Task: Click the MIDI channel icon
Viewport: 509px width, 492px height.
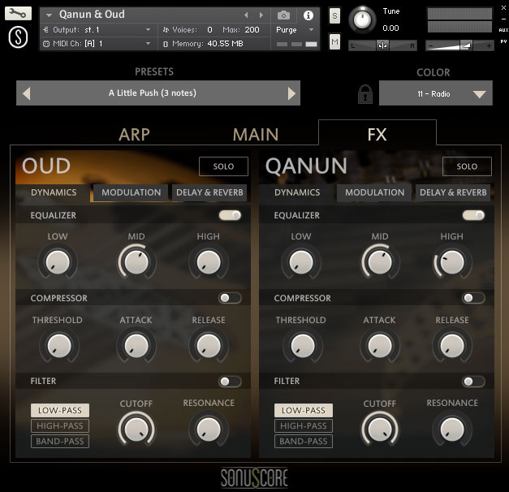Action: click(46, 44)
